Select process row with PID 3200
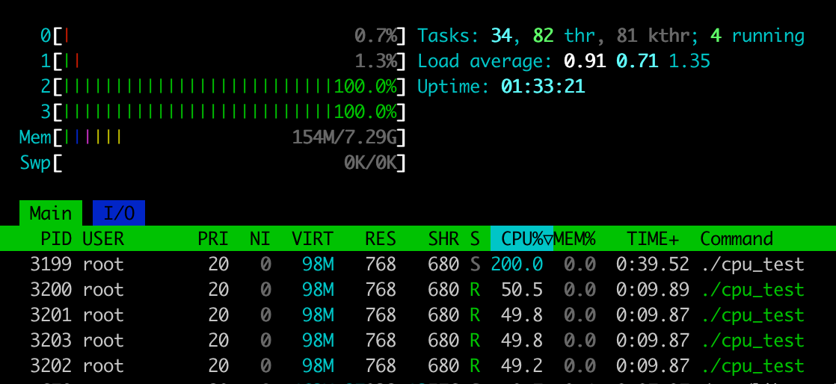 coord(417,290)
